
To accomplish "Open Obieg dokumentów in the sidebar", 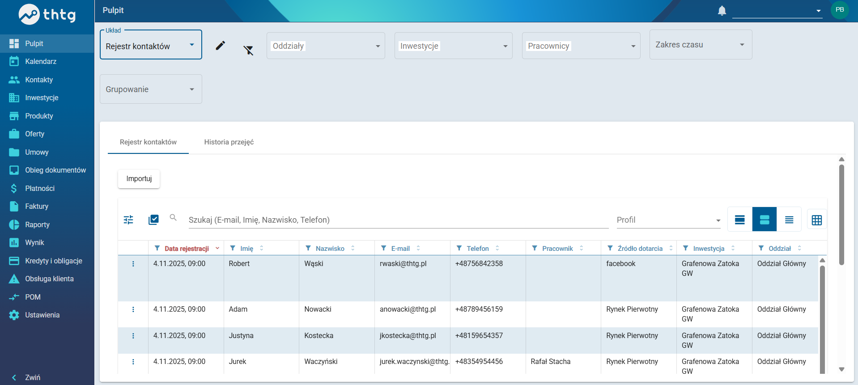I will tap(47, 170).
